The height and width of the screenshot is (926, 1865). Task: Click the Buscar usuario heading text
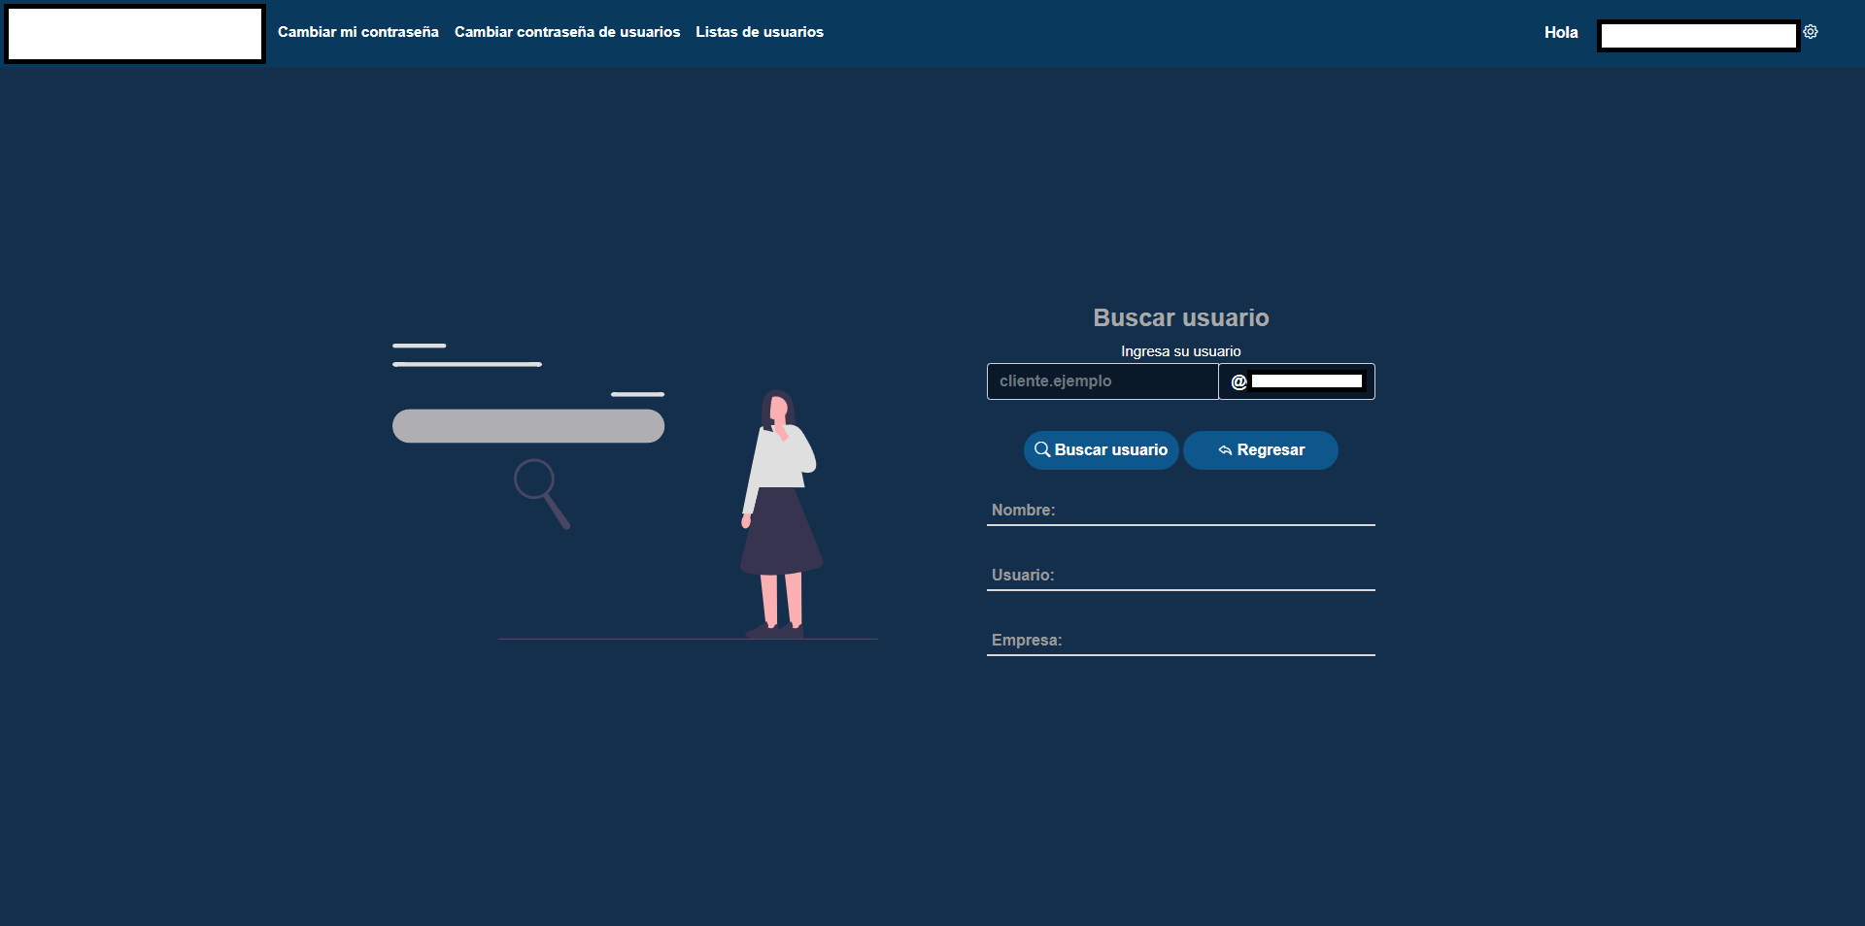pos(1180,317)
